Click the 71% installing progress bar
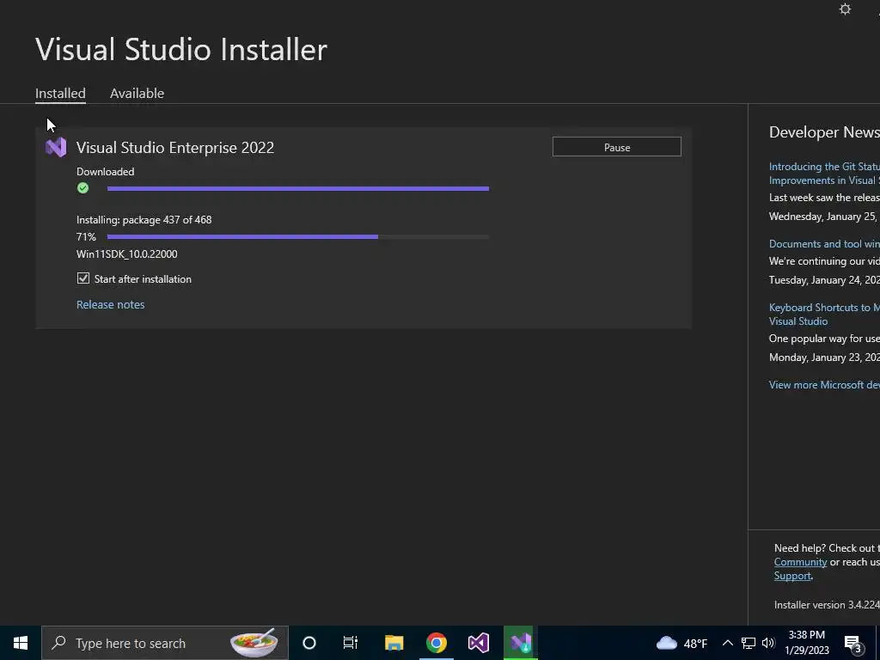The image size is (880, 660). (298, 237)
